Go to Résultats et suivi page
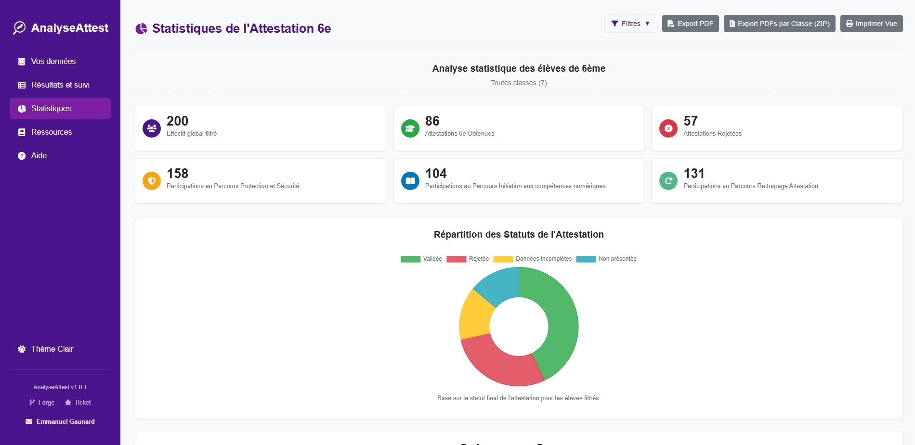This screenshot has height=445, width=915. [x=60, y=85]
